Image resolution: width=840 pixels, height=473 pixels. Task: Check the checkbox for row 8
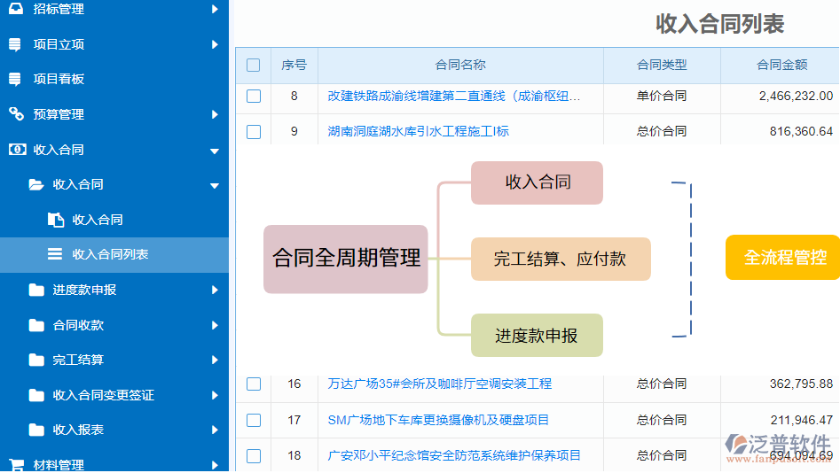(x=254, y=96)
